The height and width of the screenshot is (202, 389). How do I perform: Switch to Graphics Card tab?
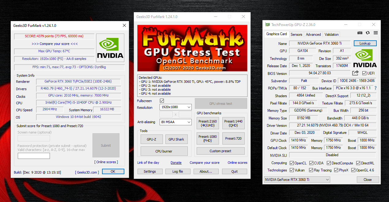(276, 34)
